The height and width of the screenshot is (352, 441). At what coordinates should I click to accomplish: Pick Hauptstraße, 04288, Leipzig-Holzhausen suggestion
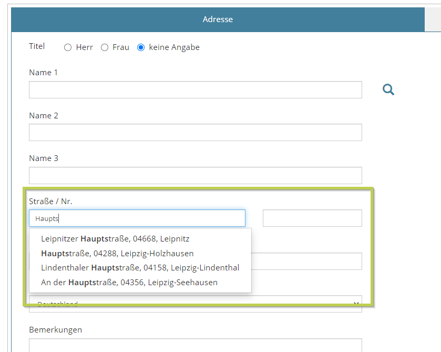[117, 254]
